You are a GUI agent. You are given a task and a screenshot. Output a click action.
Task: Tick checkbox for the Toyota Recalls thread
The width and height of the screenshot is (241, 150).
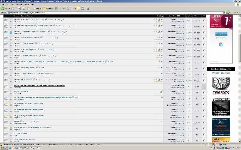tap(204, 92)
